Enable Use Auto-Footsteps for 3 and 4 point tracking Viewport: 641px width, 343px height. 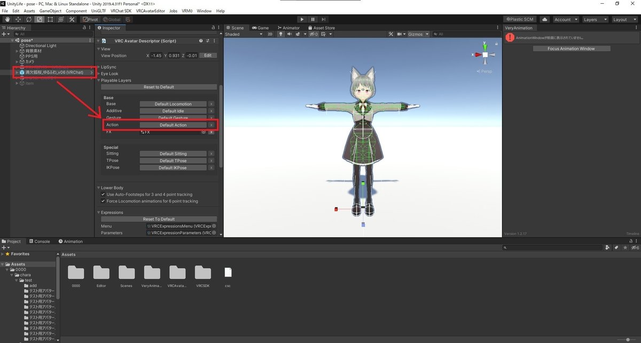pos(104,194)
